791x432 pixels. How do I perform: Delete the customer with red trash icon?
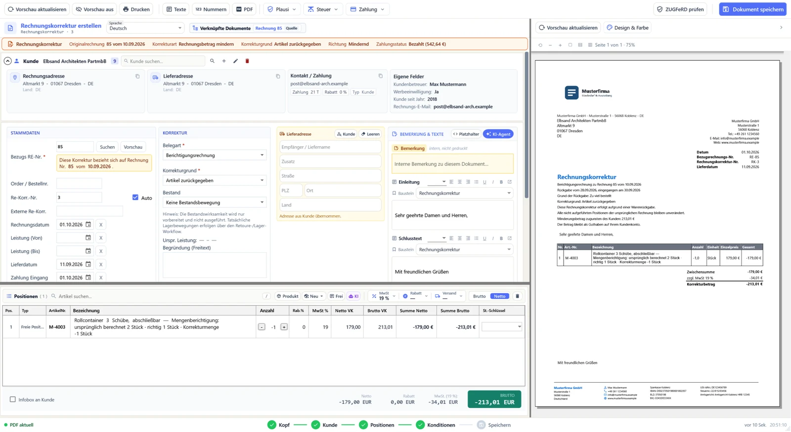click(x=247, y=61)
